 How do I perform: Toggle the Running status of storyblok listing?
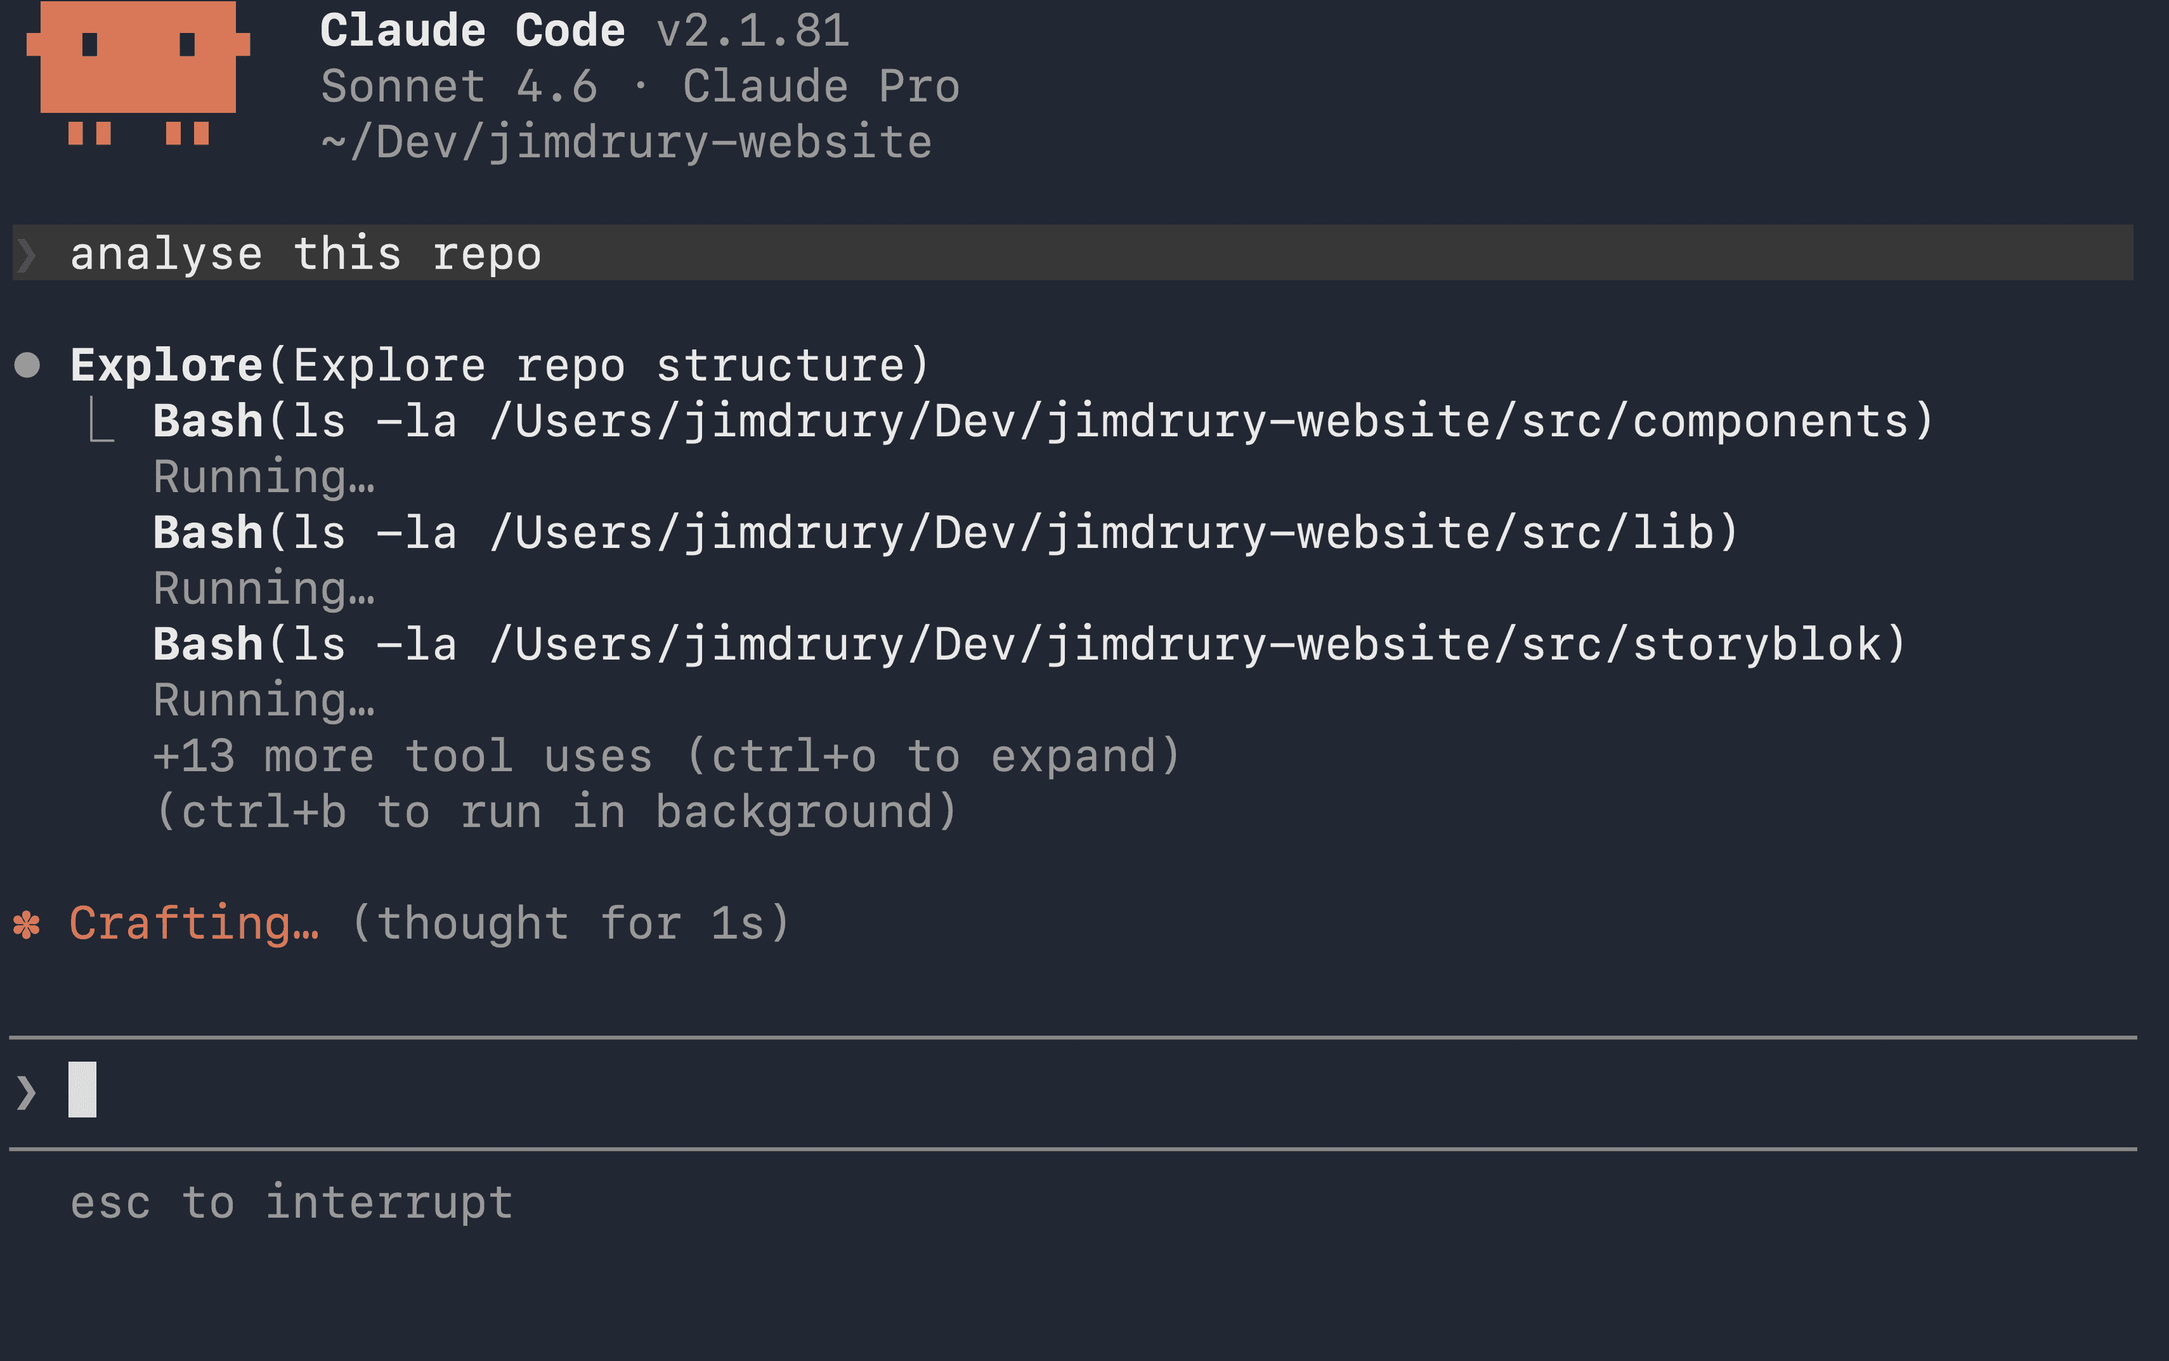tap(264, 698)
